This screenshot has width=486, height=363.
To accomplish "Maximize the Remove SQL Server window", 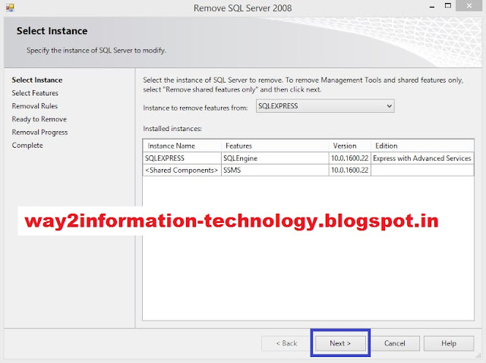I will [448, 6].
